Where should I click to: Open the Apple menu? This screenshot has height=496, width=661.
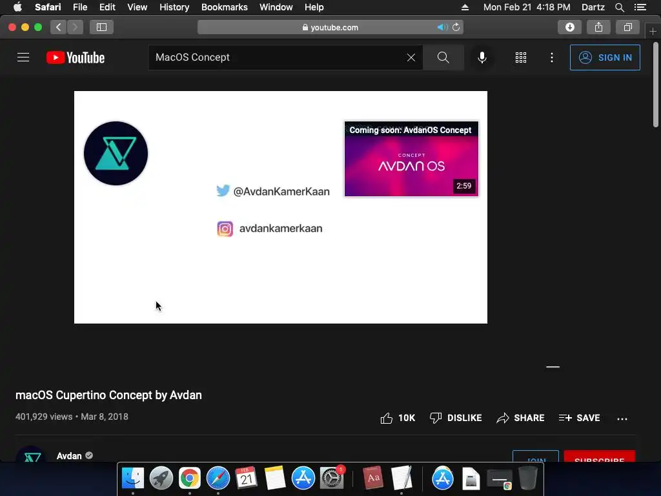(x=17, y=7)
